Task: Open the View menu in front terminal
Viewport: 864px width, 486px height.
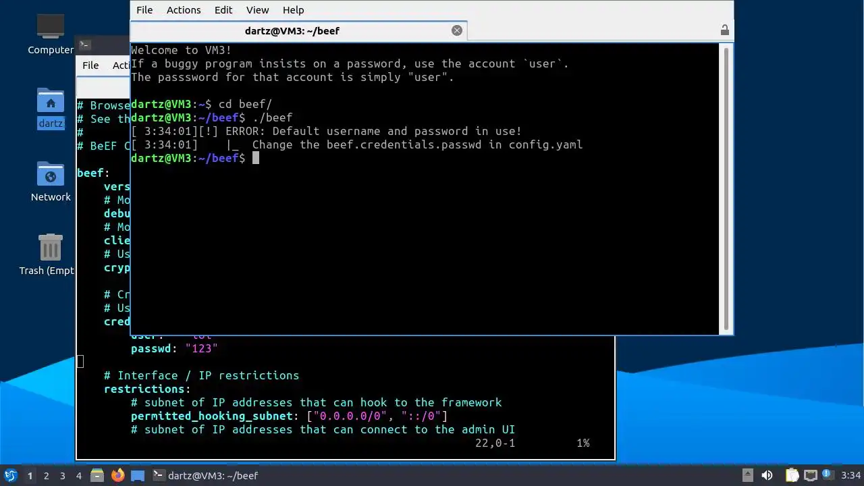Action: 257,9
